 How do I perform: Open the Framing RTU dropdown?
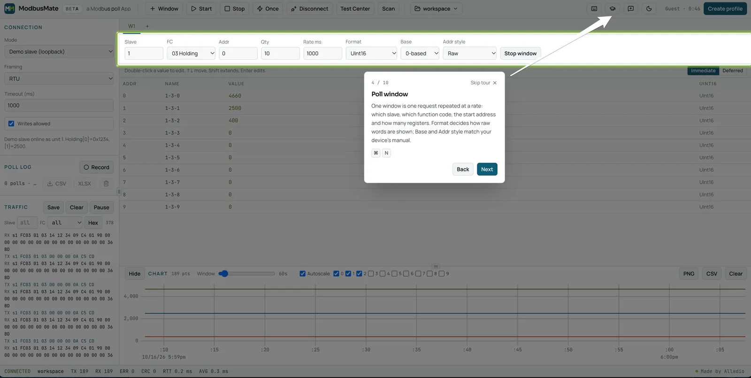pos(59,79)
